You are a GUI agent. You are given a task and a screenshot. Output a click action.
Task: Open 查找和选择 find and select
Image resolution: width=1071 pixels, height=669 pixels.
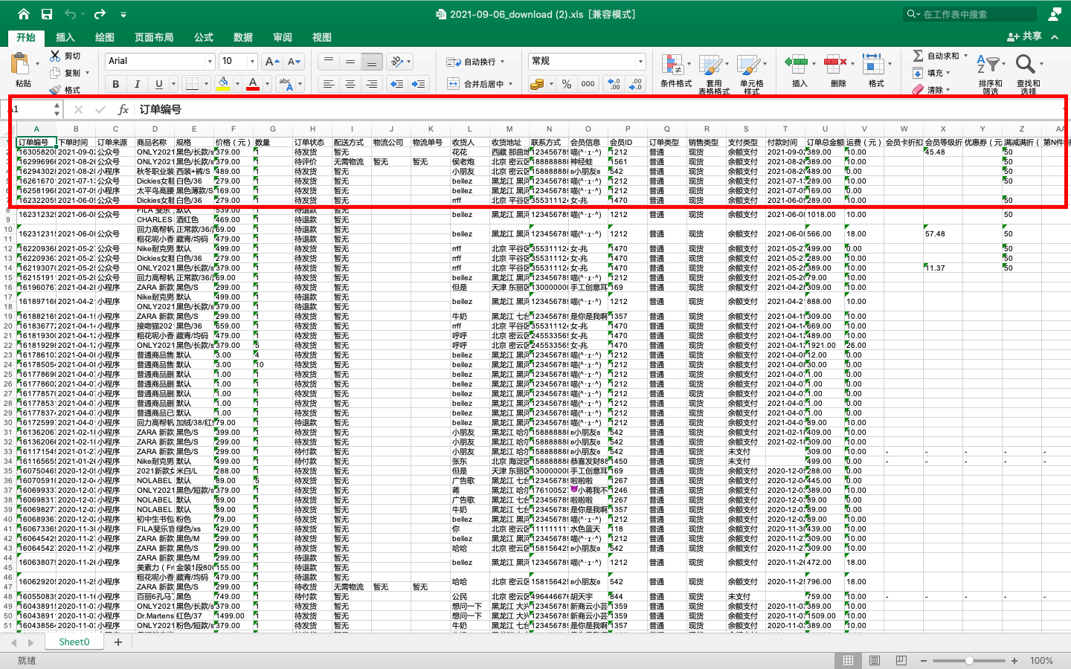(x=1029, y=74)
